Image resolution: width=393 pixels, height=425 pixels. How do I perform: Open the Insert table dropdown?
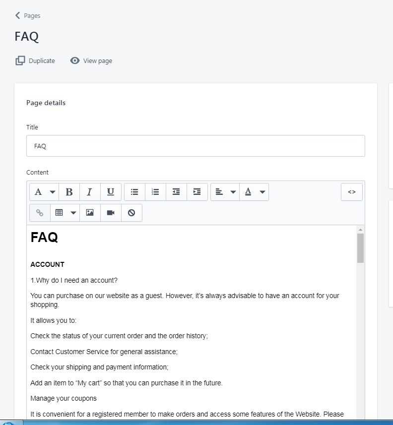coord(65,213)
